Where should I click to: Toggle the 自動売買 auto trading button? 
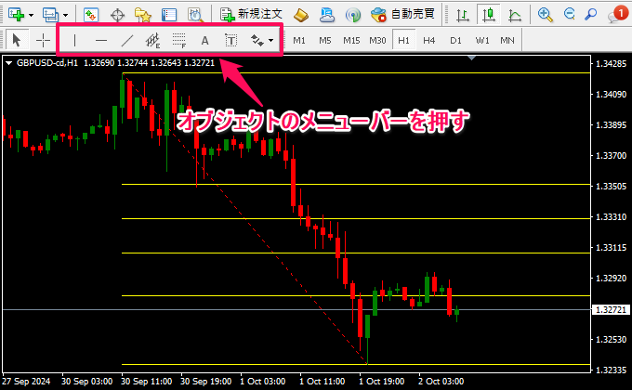point(402,15)
